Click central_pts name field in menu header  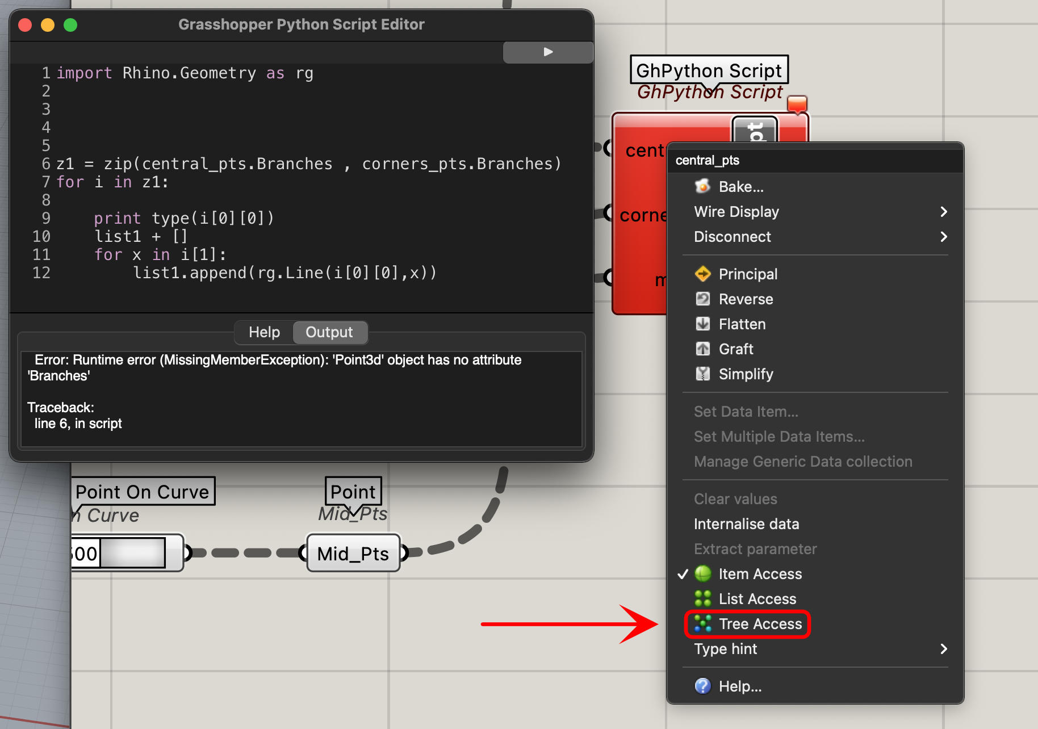815,160
